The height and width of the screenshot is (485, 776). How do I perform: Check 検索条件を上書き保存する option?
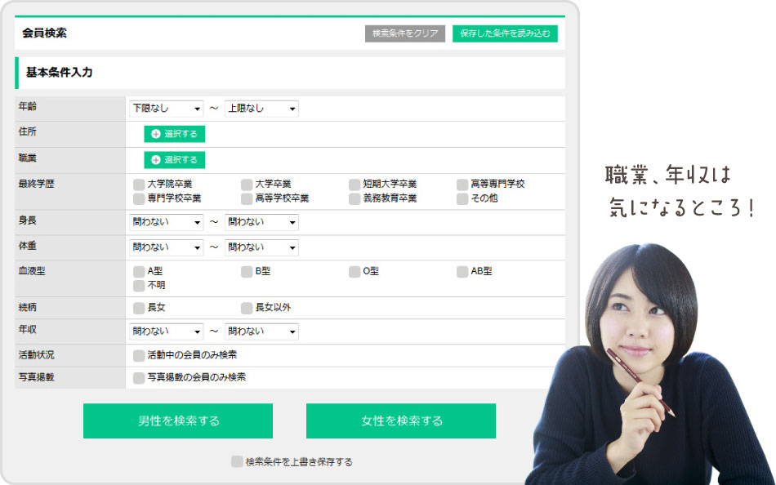coord(237,462)
